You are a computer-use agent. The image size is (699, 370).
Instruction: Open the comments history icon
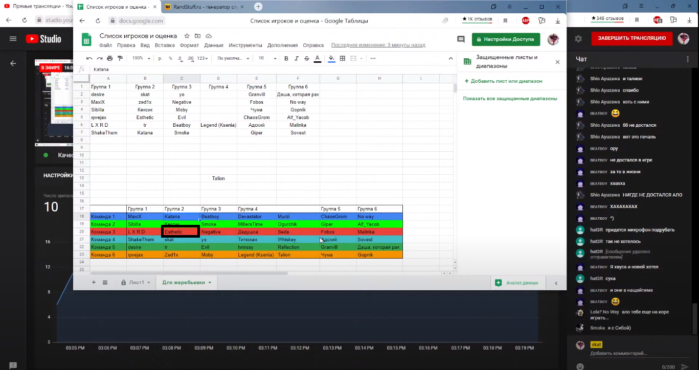pyautogui.click(x=461, y=39)
